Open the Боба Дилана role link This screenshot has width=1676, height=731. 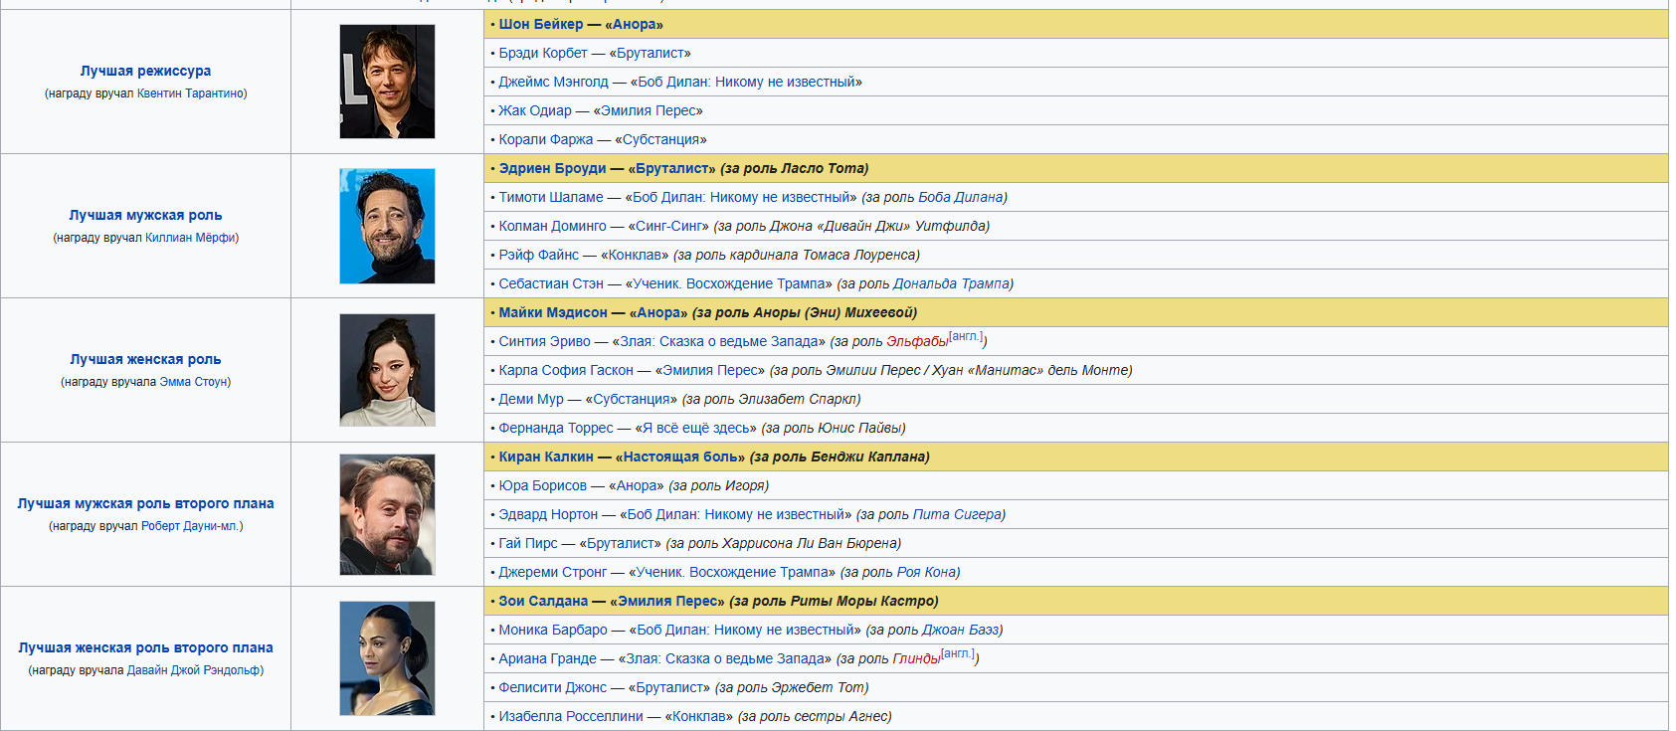[961, 197]
